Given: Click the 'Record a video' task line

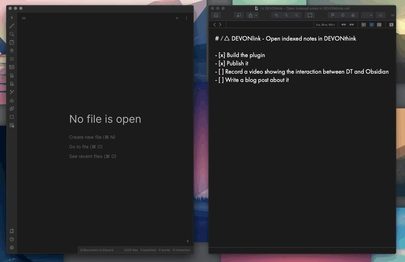Looking at the screenshot, I should pos(302,72).
